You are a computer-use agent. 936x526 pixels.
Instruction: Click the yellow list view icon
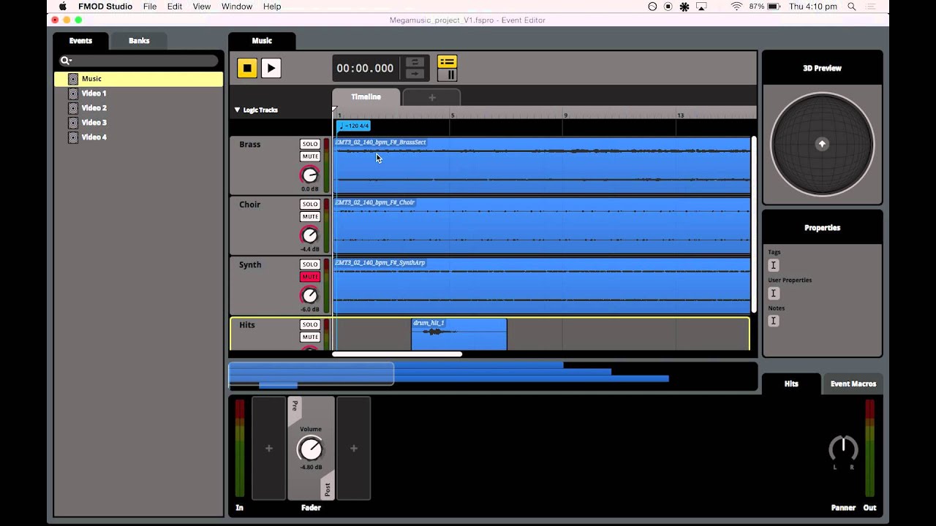447,61
